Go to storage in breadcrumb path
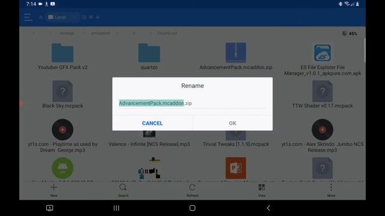This screenshot has height=216, width=385. click(x=67, y=33)
